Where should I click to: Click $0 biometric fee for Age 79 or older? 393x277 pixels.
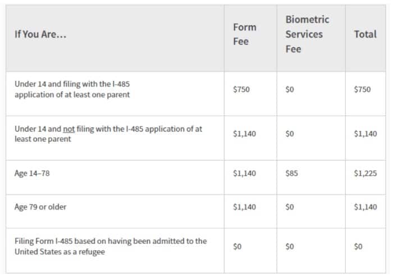(290, 207)
